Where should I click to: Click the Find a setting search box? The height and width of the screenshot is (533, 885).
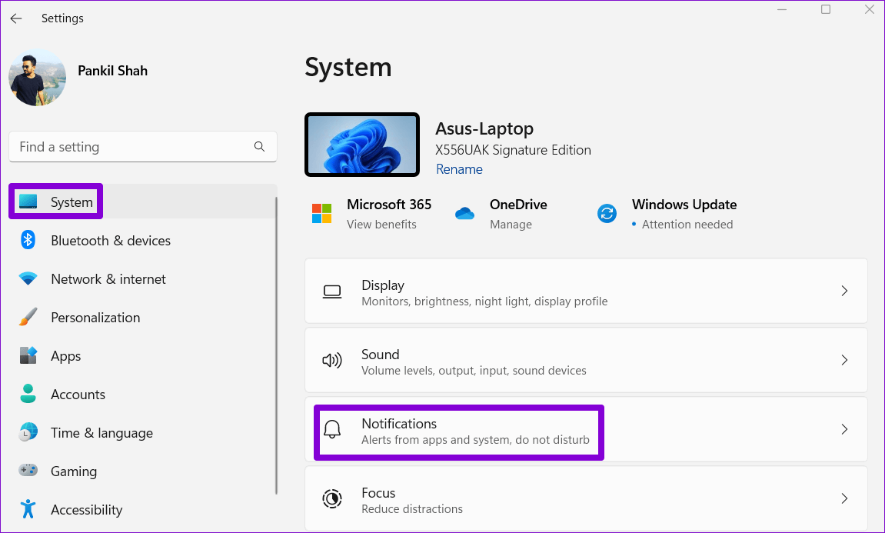(x=143, y=147)
